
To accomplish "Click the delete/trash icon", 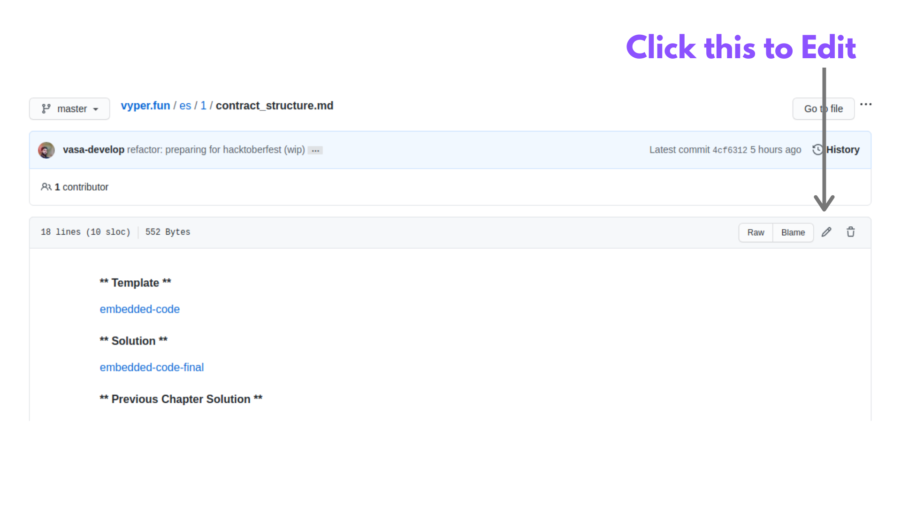I will [851, 231].
